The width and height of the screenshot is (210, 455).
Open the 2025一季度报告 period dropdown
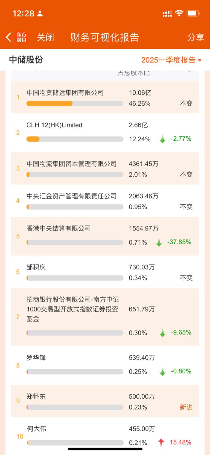(171, 60)
